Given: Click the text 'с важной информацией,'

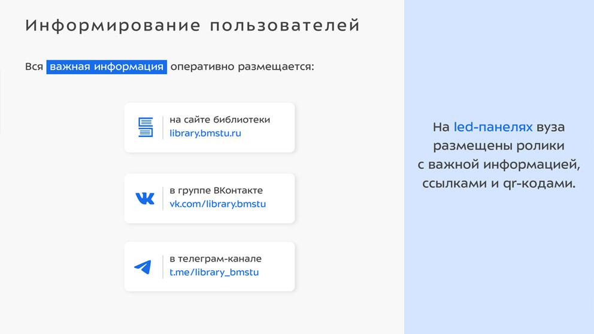Looking at the screenshot, I should [499, 165].
